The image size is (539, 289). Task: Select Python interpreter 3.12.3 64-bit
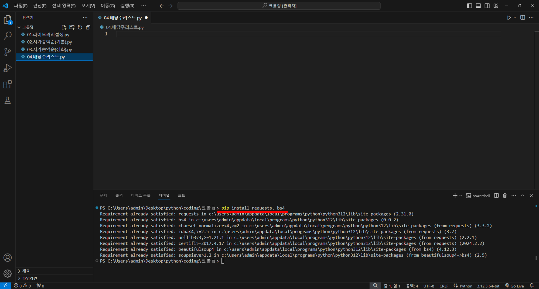(x=488, y=286)
